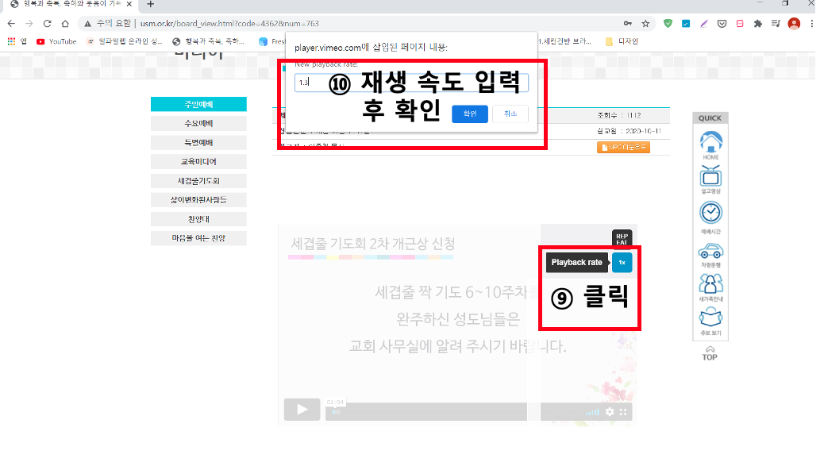Screen dimensions: 824x462
Task: Bookmark this page with the star
Action: [646, 24]
